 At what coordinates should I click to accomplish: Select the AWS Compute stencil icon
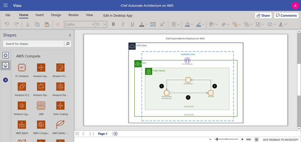tap(5, 66)
